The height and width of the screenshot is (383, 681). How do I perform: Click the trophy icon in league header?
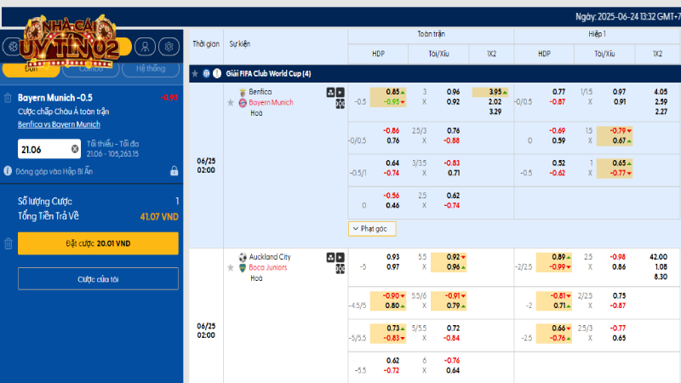coord(217,74)
